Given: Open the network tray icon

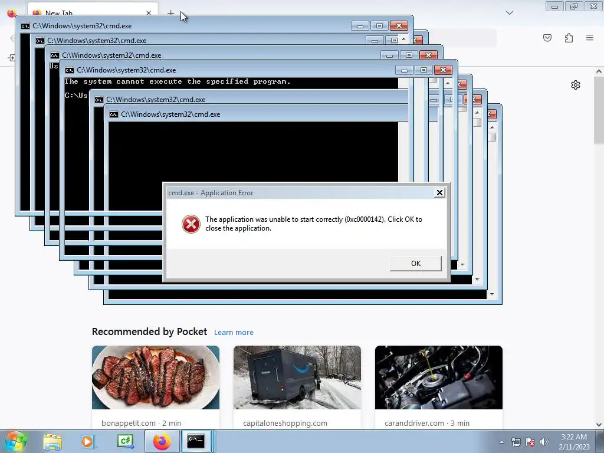Looking at the screenshot, I should click(x=516, y=442).
